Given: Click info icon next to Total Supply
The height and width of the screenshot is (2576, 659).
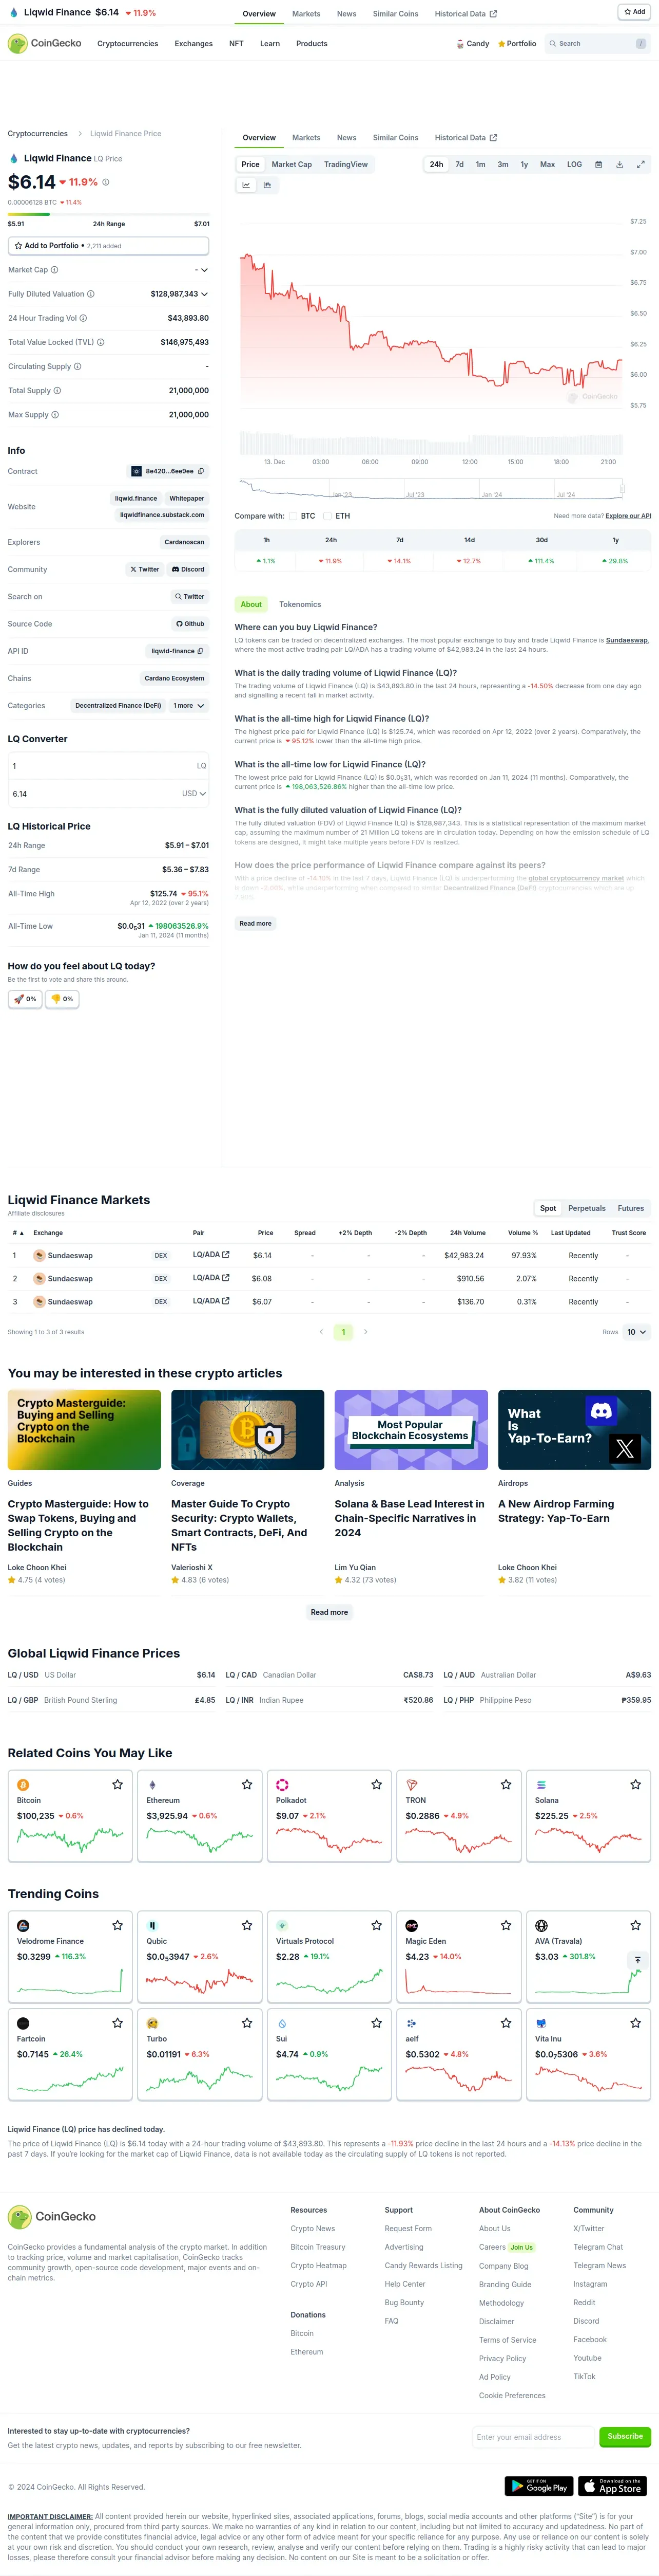Looking at the screenshot, I should coord(57,390).
